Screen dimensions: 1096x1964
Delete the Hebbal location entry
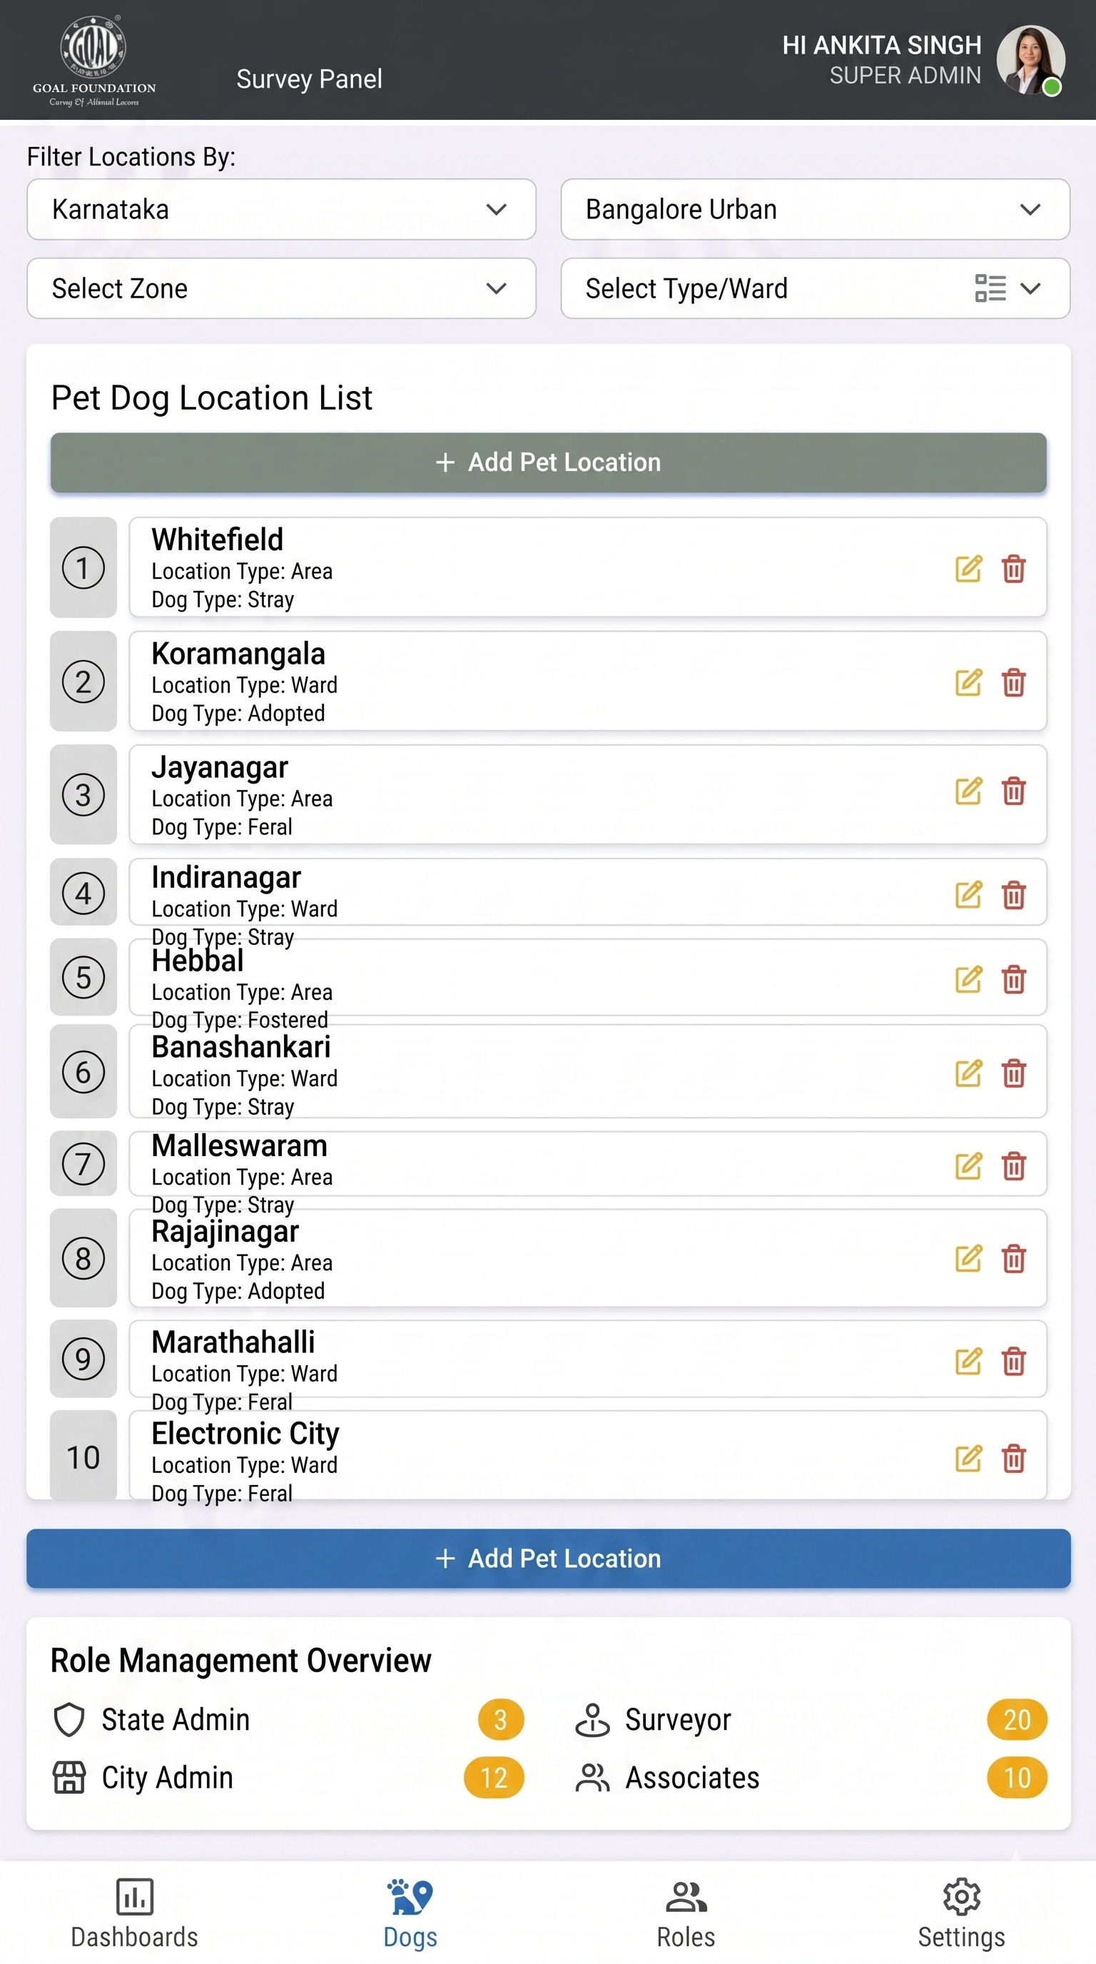(1014, 979)
